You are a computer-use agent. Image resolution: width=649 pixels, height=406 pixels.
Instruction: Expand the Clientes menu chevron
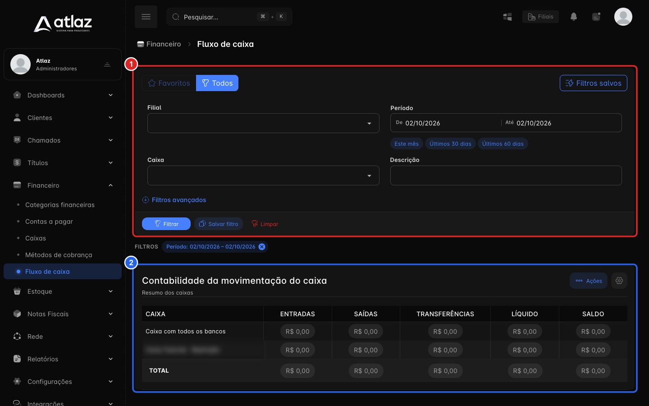click(x=110, y=118)
